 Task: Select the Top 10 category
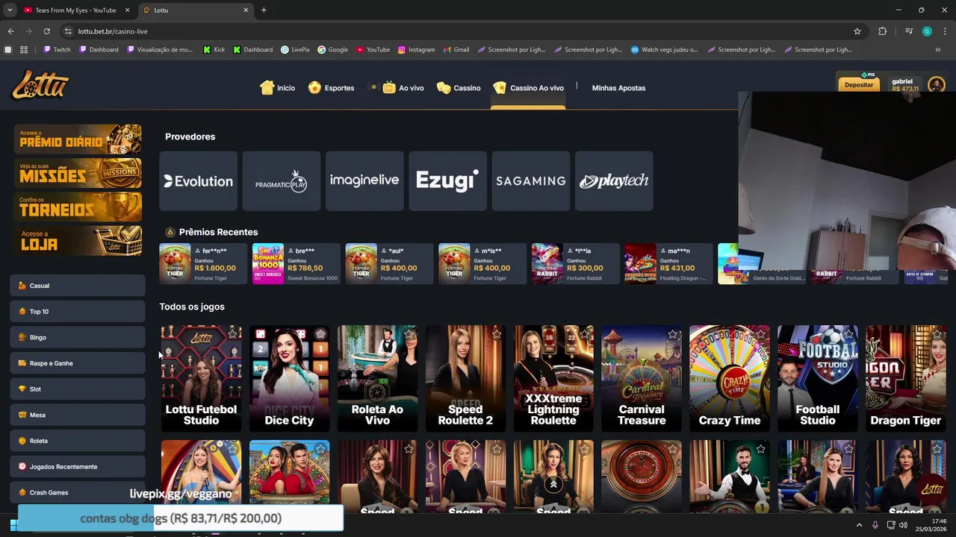(x=78, y=312)
